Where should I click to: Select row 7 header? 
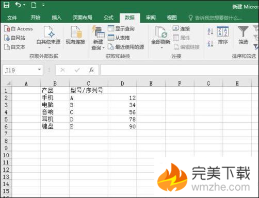point(6,134)
